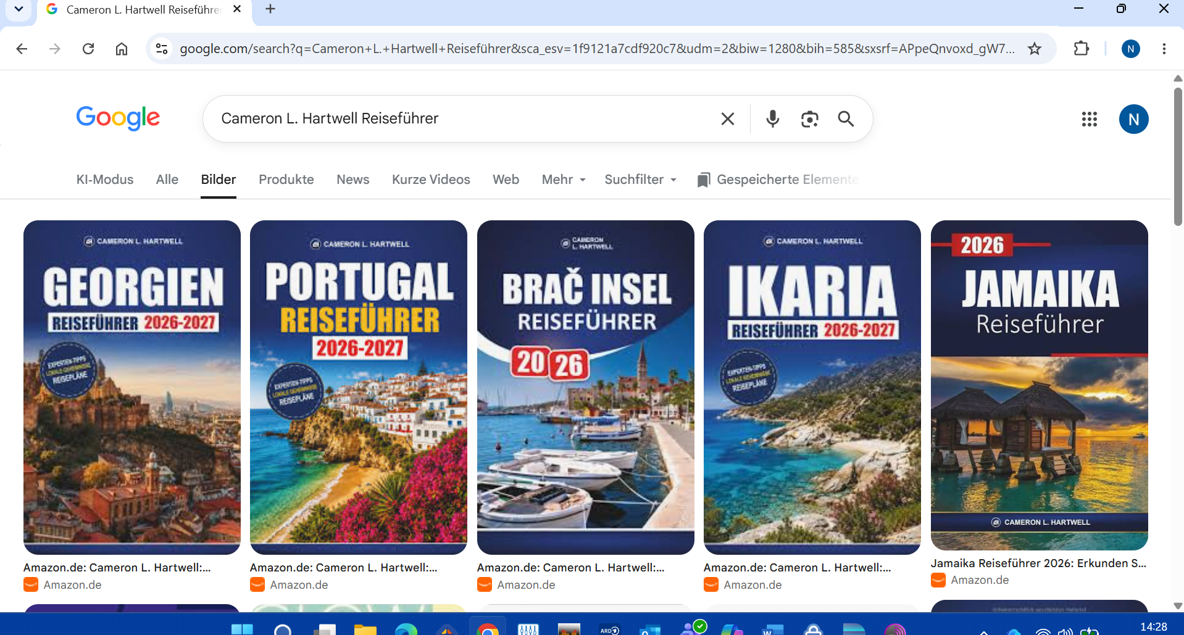Open the Google apps grid
The width and height of the screenshot is (1184, 635).
point(1090,119)
